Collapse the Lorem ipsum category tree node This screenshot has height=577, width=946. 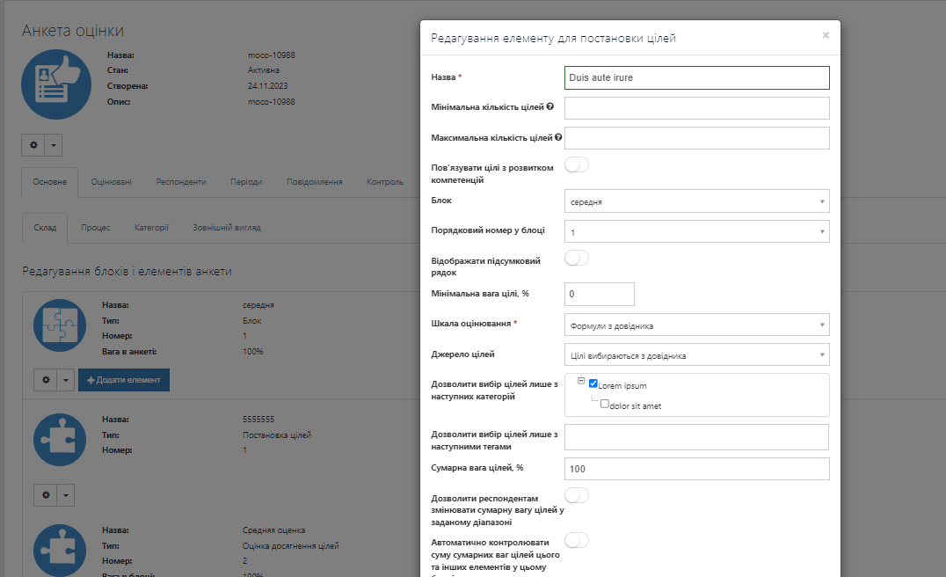pos(581,381)
